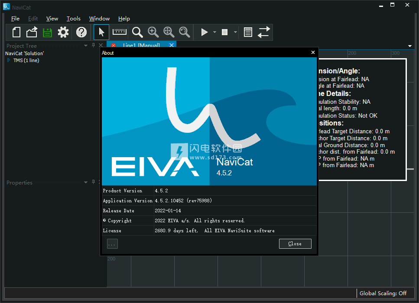
Task: Start simulation with the play button
Action: (x=204, y=32)
